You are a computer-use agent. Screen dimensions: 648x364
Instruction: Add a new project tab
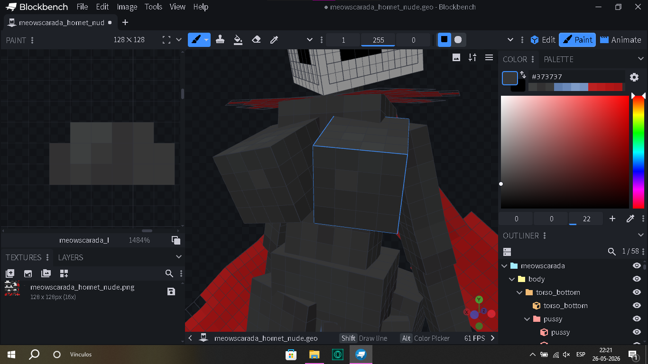(x=125, y=22)
